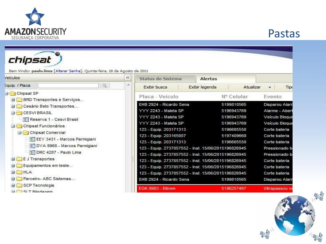Click the Equipamentos em teste folder icon
The height and width of the screenshot is (244, 326).
point(19,166)
